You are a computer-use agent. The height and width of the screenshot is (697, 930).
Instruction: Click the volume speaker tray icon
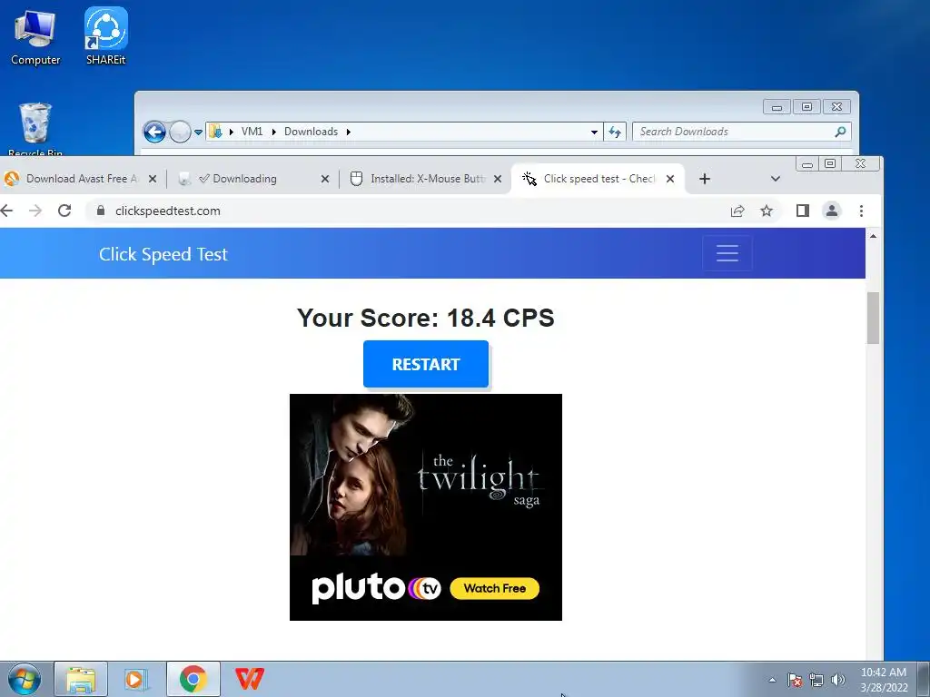pos(838,680)
